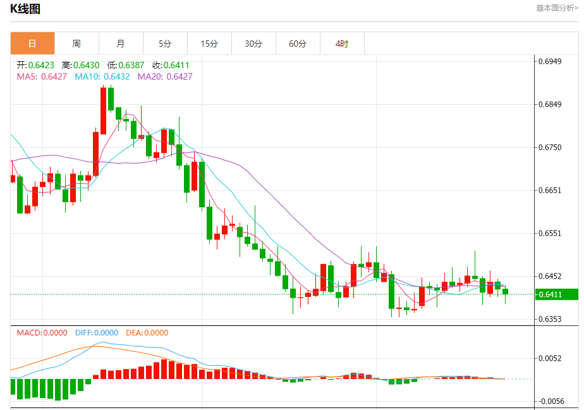Click the 0.6651 price axis label

(x=550, y=190)
